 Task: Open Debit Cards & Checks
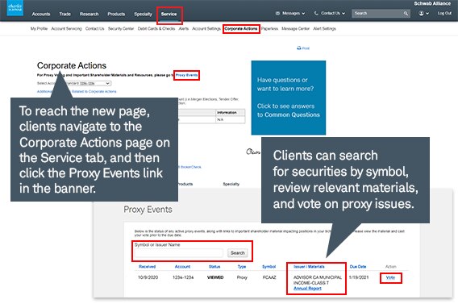coord(156,28)
